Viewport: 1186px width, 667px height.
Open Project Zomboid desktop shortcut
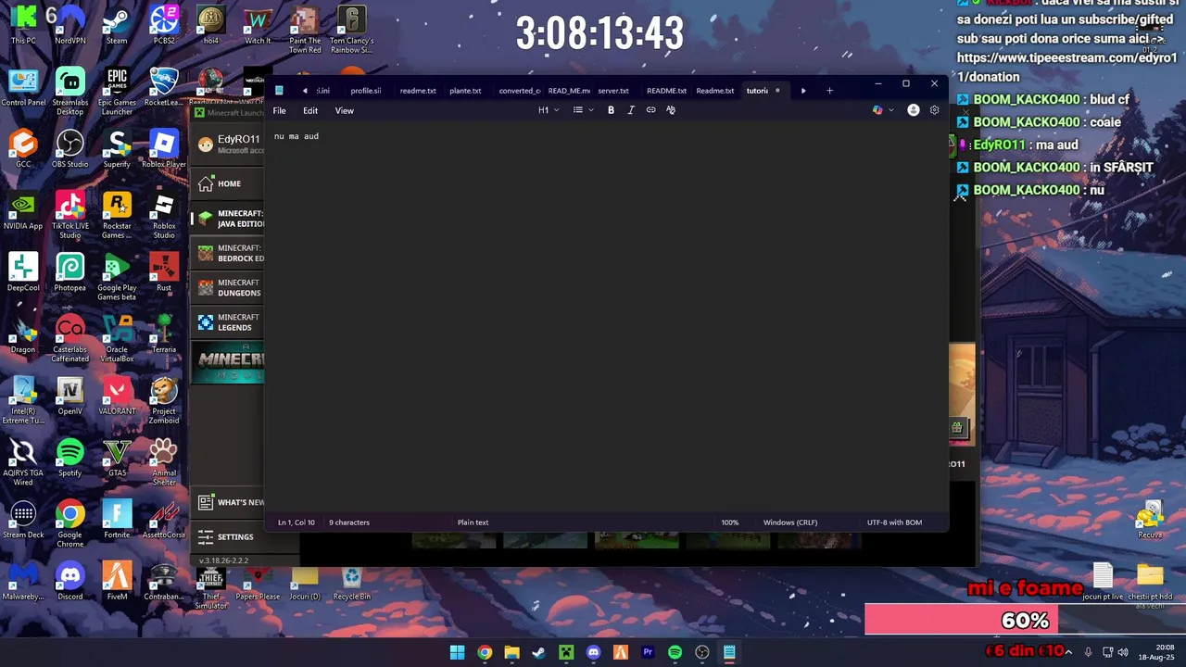tap(164, 400)
